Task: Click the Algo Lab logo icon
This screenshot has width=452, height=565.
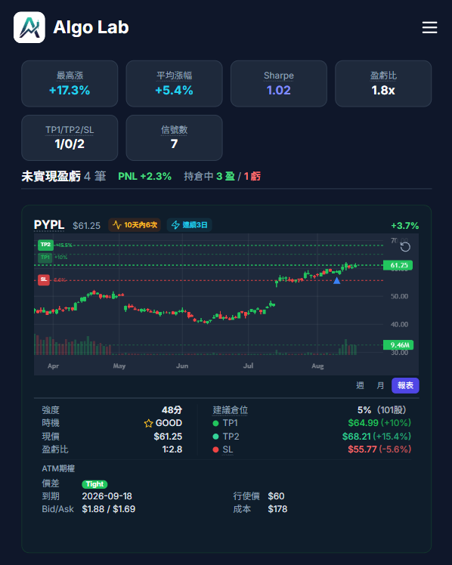Action: (x=29, y=27)
